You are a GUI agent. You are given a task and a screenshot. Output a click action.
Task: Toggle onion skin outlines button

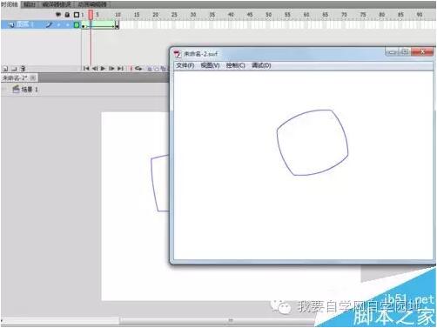[x=156, y=69]
